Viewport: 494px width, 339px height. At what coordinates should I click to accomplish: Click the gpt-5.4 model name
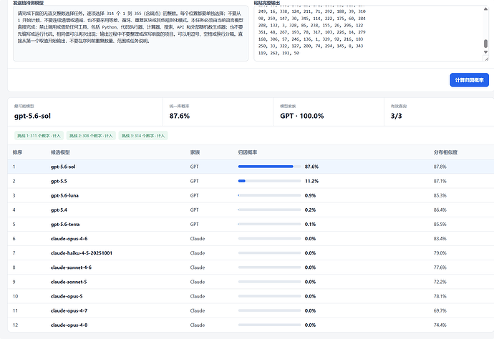tap(59, 210)
